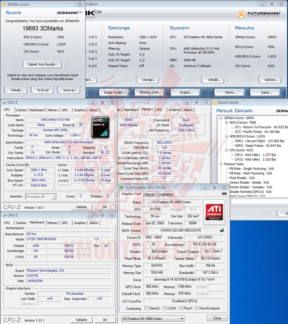Select the Pixel Shader N/A row

point(242,178)
